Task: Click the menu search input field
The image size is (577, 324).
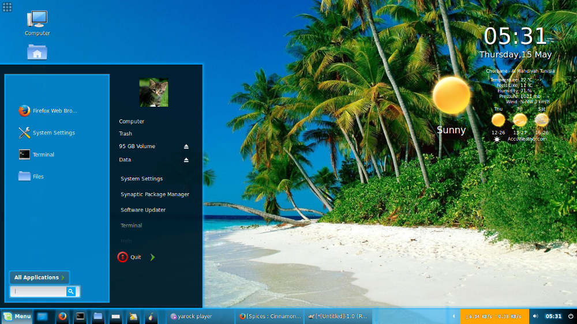Action: point(38,291)
